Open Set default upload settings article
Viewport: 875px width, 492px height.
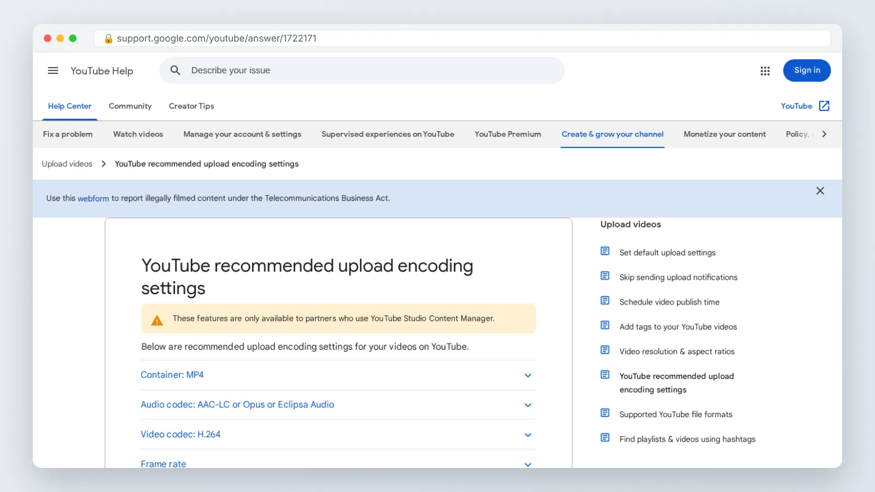click(x=667, y=253)
